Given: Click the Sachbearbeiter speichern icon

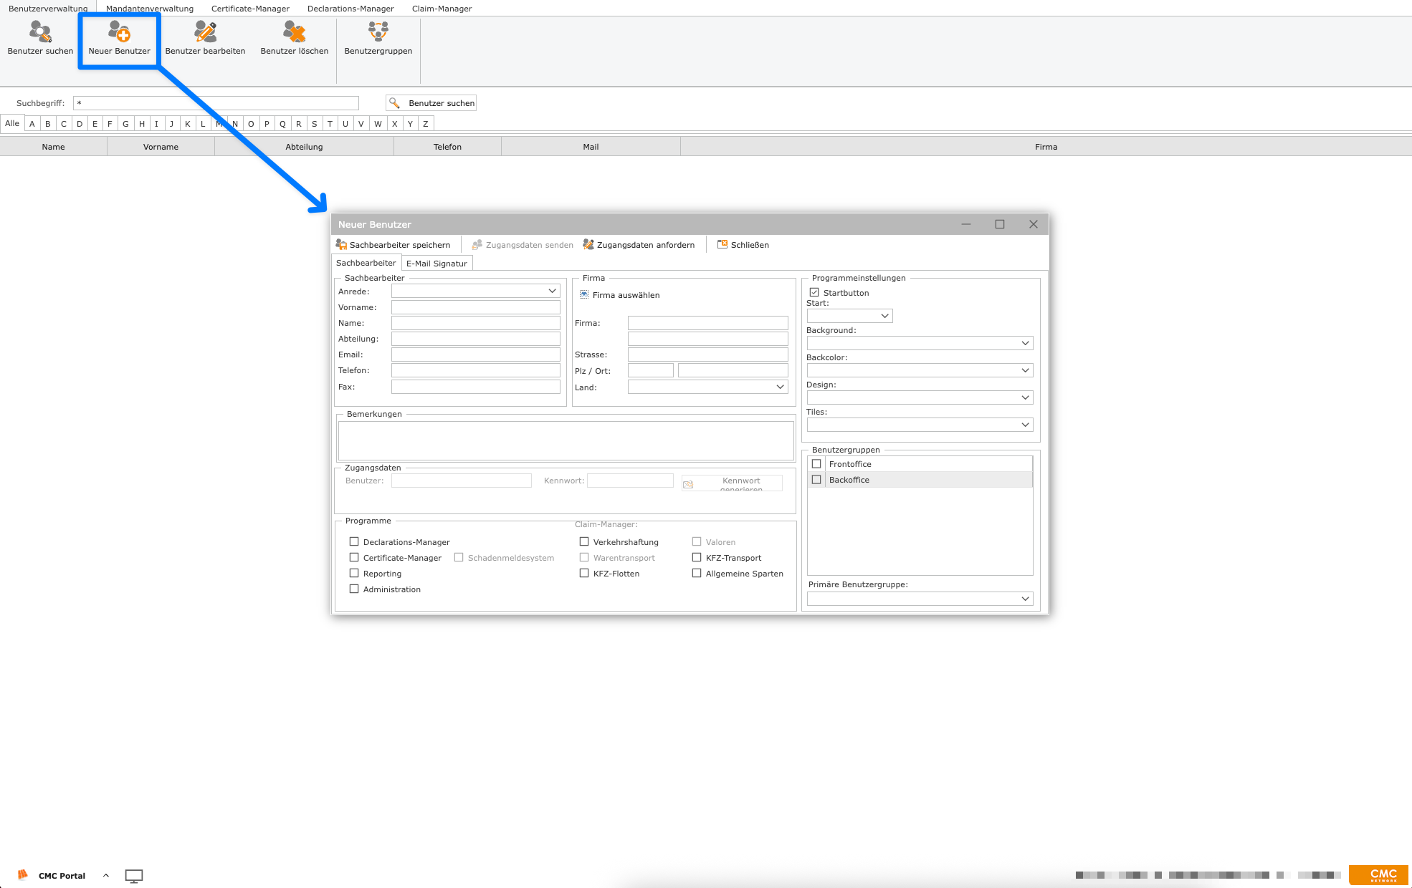Looking at the screenshot, I should tap(342, 245).
